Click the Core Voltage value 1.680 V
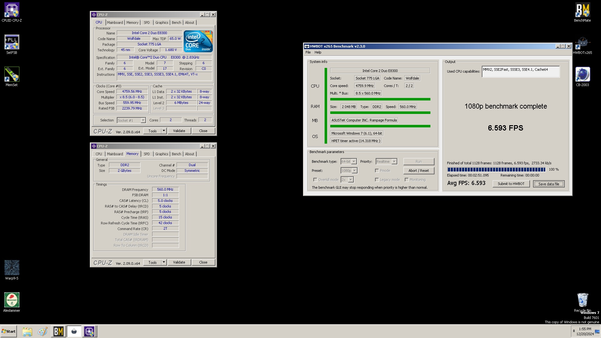The height and width of the screenshot is (338, 601). pos(171,50)
